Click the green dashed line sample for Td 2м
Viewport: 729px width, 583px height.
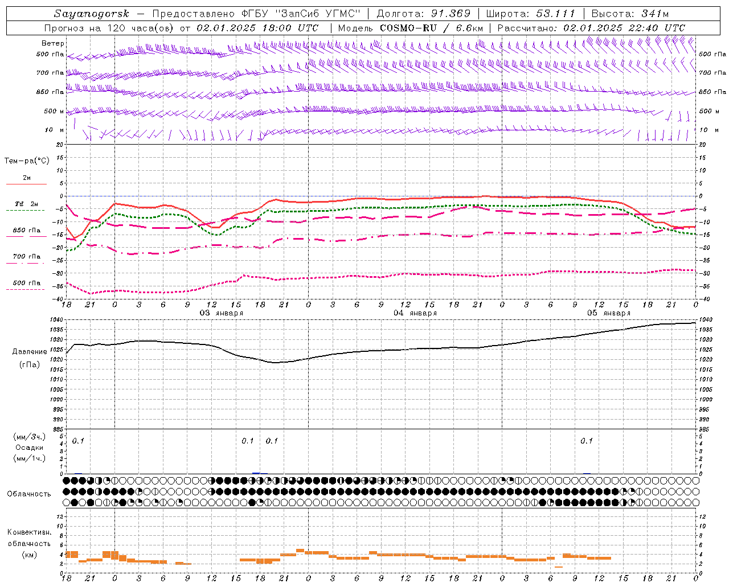pos(25,210)
